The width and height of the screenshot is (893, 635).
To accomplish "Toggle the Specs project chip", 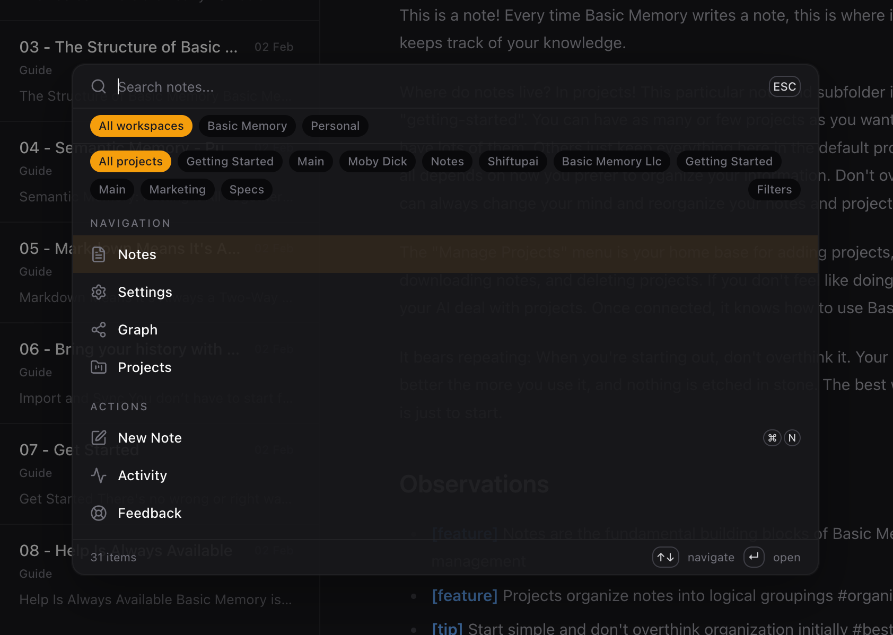I will point(247,189).
